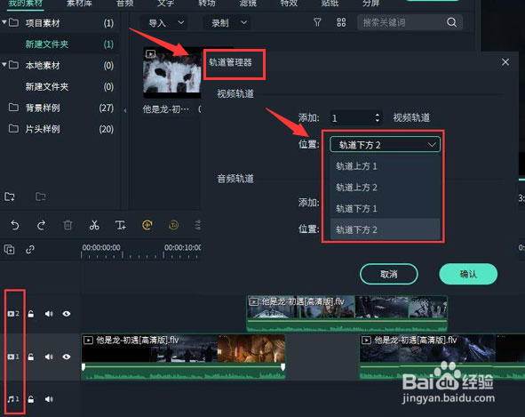Open the 我的素材 tab

click(x=25, y=4)
